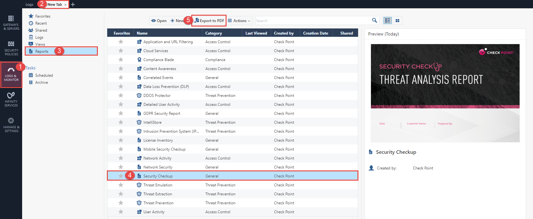This screenshot has height=219, width=533.
Task: Select Detailed User Activity report
Action: click(x=233, y=104)
